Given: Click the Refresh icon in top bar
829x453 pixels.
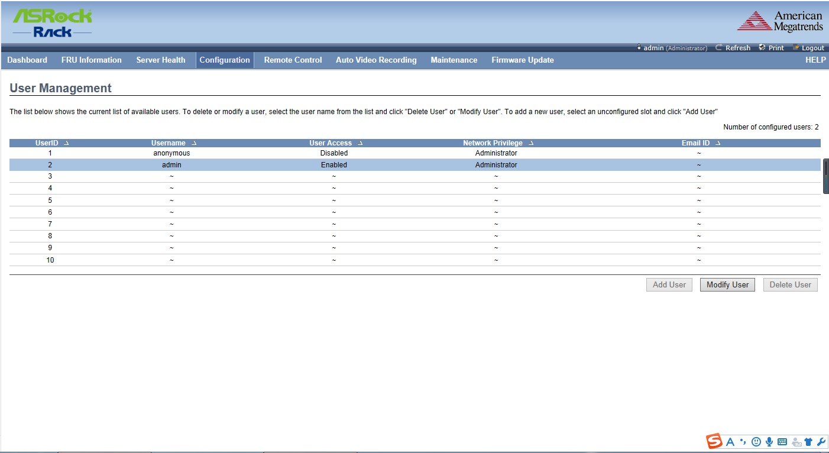Looking at the screenshot, I should [719, 48].
